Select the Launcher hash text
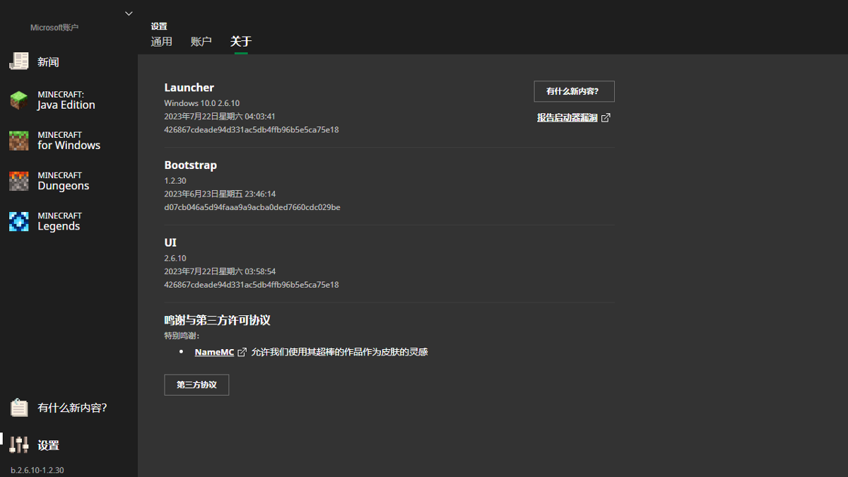 tap(251, 129)
